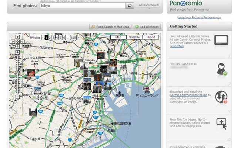The image size is (237, 148).
Task: Click the Communicator plugin download icon
Action: pos(221,97)
